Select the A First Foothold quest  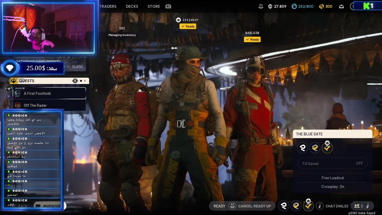point(50,93)
